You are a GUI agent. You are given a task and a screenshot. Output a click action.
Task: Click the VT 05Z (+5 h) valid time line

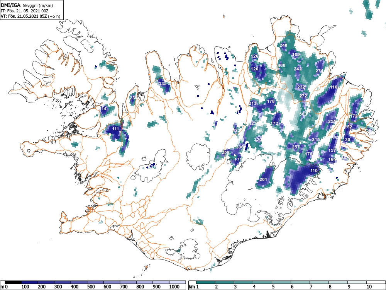(x=30, y=16)
